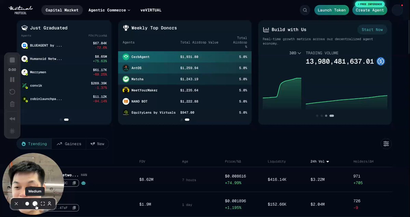
Task: Open the 30D time range dropdown
Action: [x=295, y=53]
